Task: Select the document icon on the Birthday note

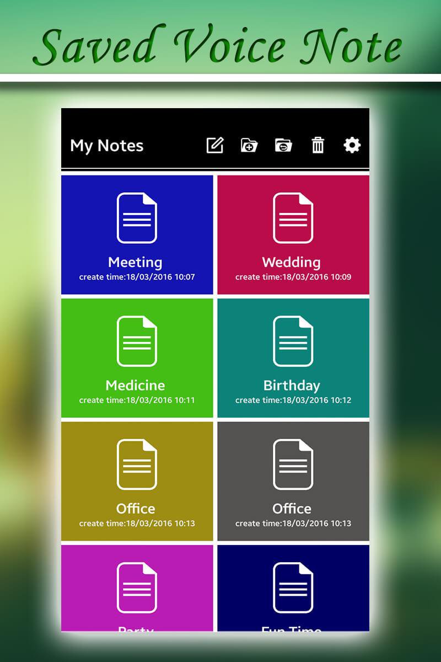Action: 293,340
